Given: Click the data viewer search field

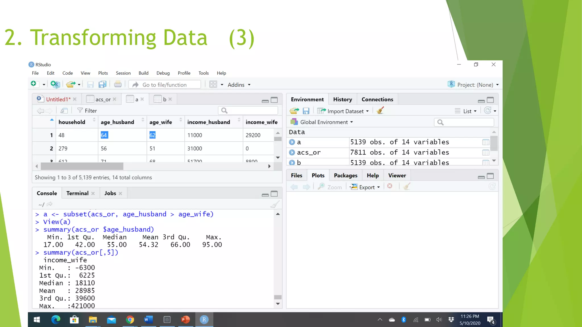Looking at the screenshot, I should [x=248, y=110].
